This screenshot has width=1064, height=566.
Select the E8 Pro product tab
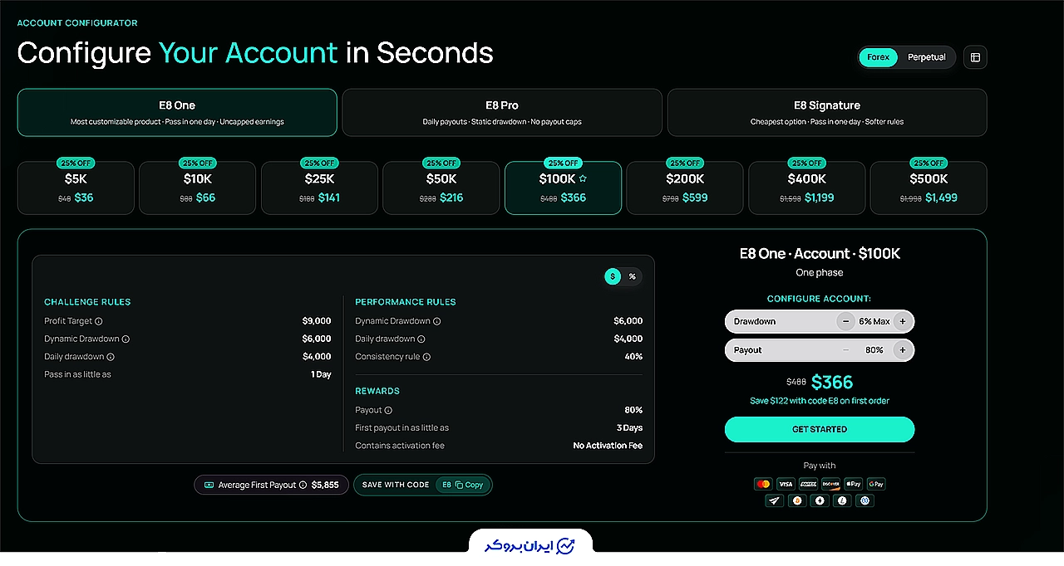[502, 112]
